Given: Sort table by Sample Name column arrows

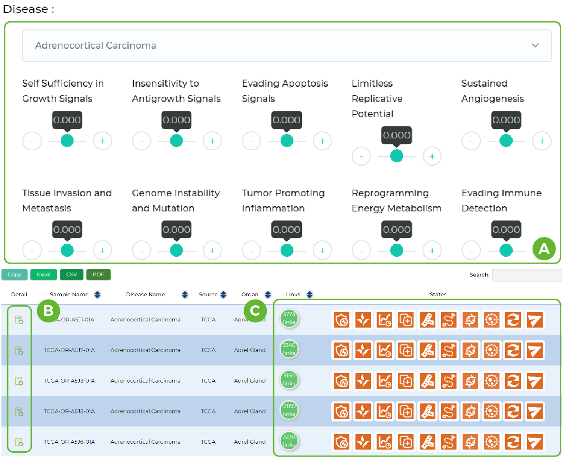Looking at the screenshot, I should pos(97,294).
